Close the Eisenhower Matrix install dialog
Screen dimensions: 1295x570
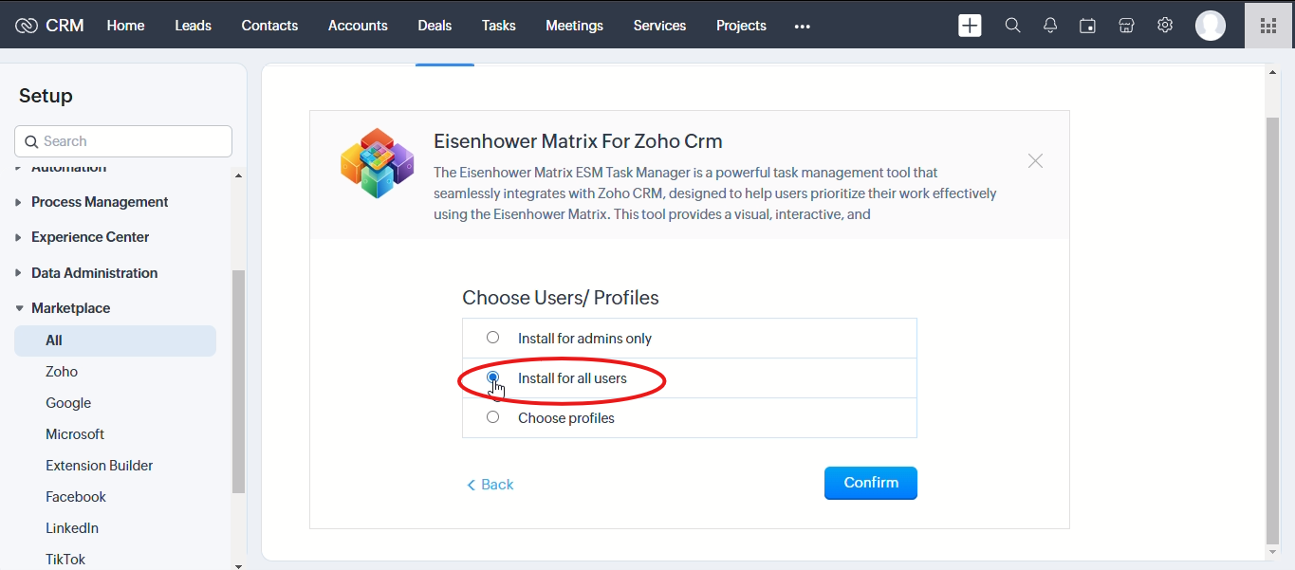coord(1035,161)
